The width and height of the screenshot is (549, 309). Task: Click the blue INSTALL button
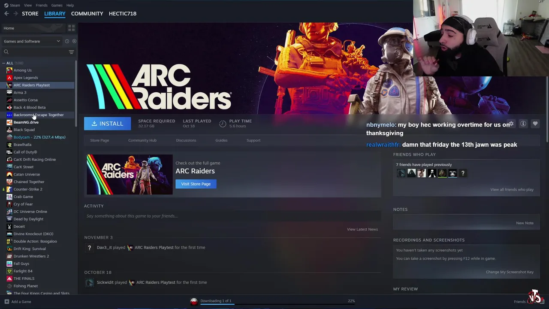coord(107,124)
